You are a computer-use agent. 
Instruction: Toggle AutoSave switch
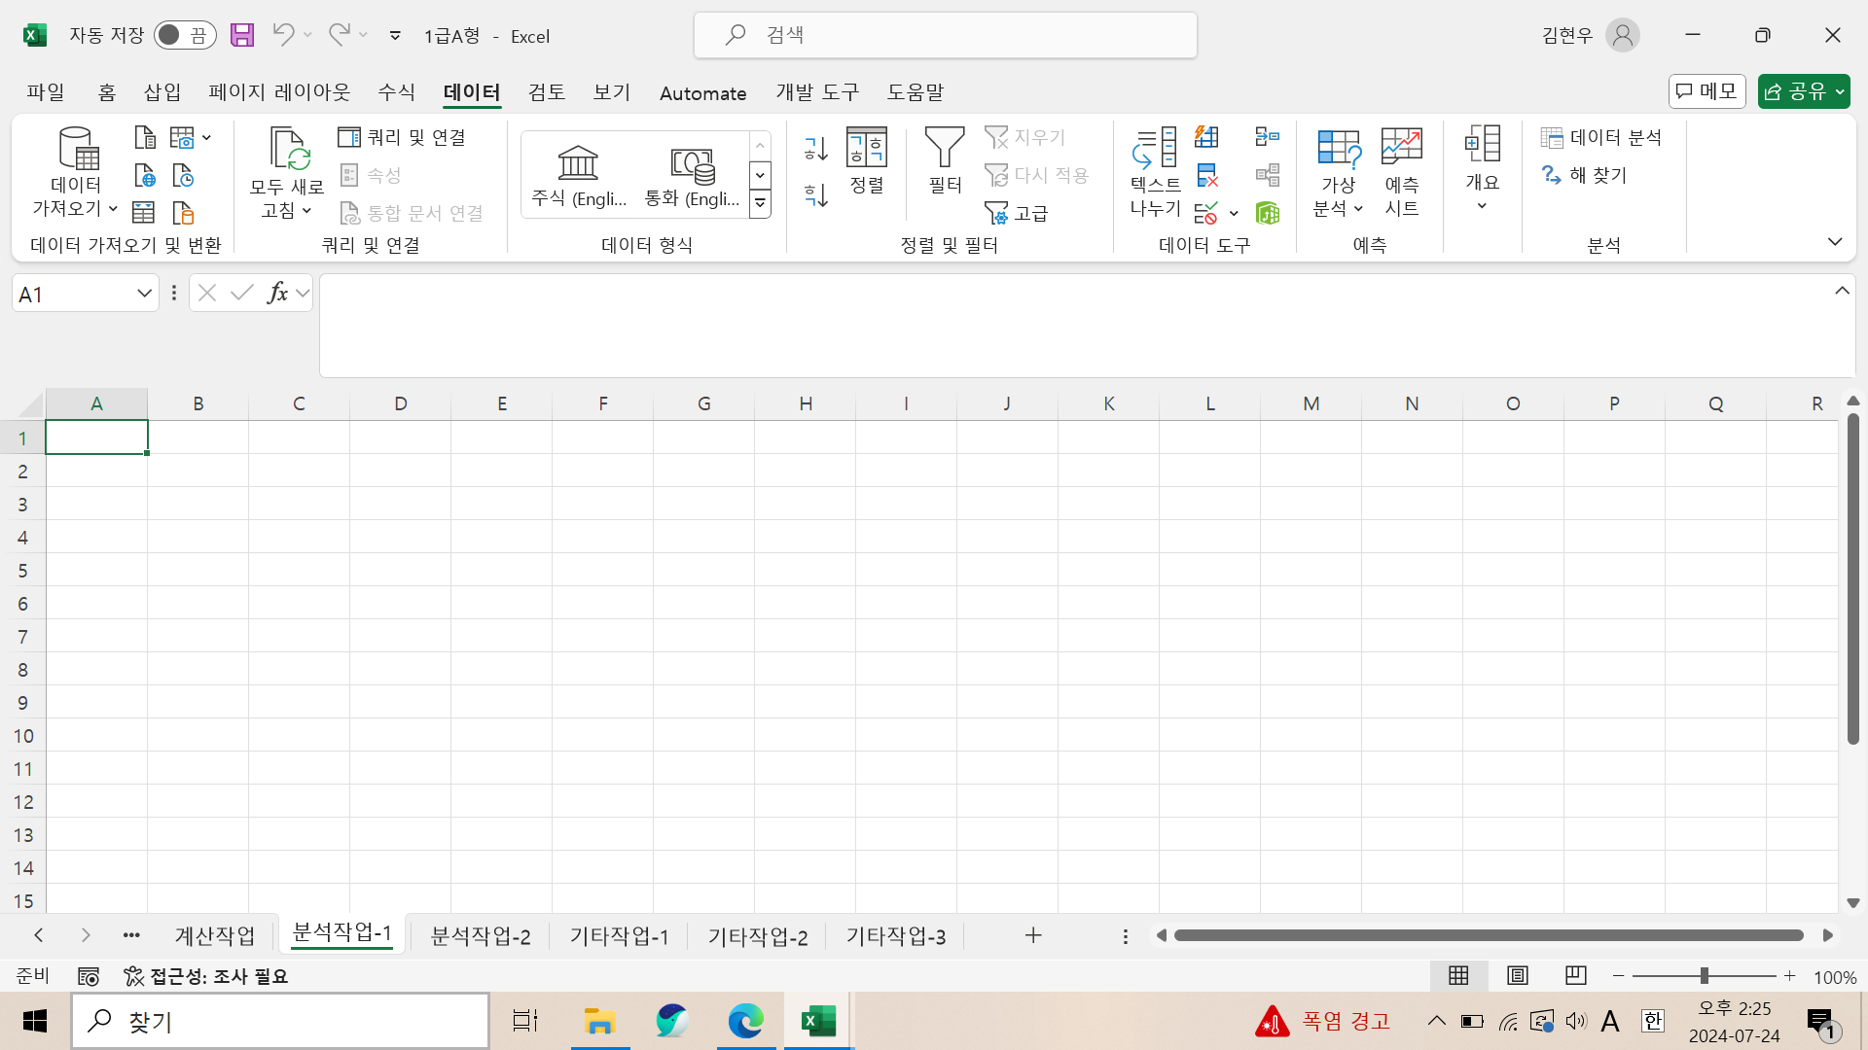184,36
